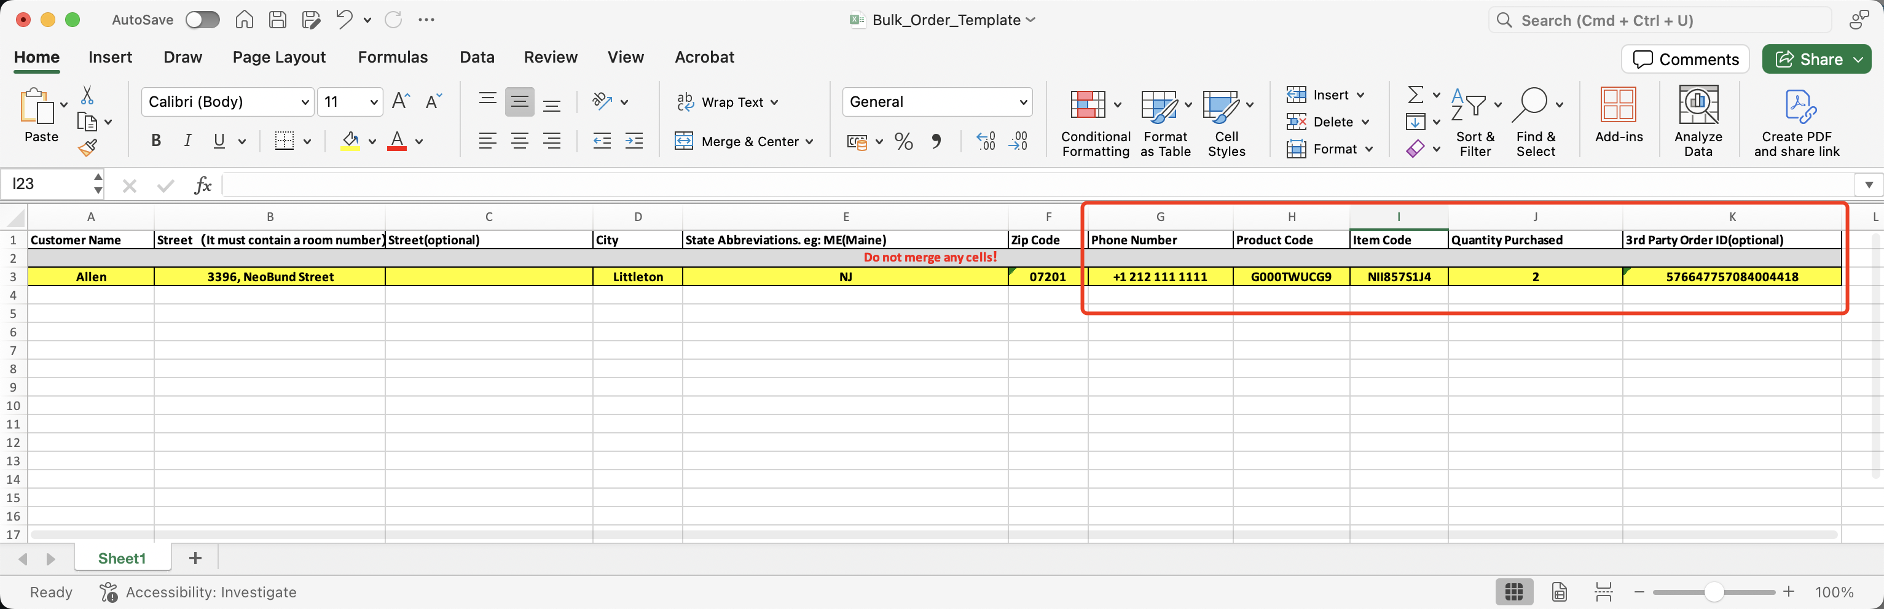The width and height of the screenshot is (1884, 609).
Task: Switch to Page Break Preview in status bar
Action: (1604, 591)
